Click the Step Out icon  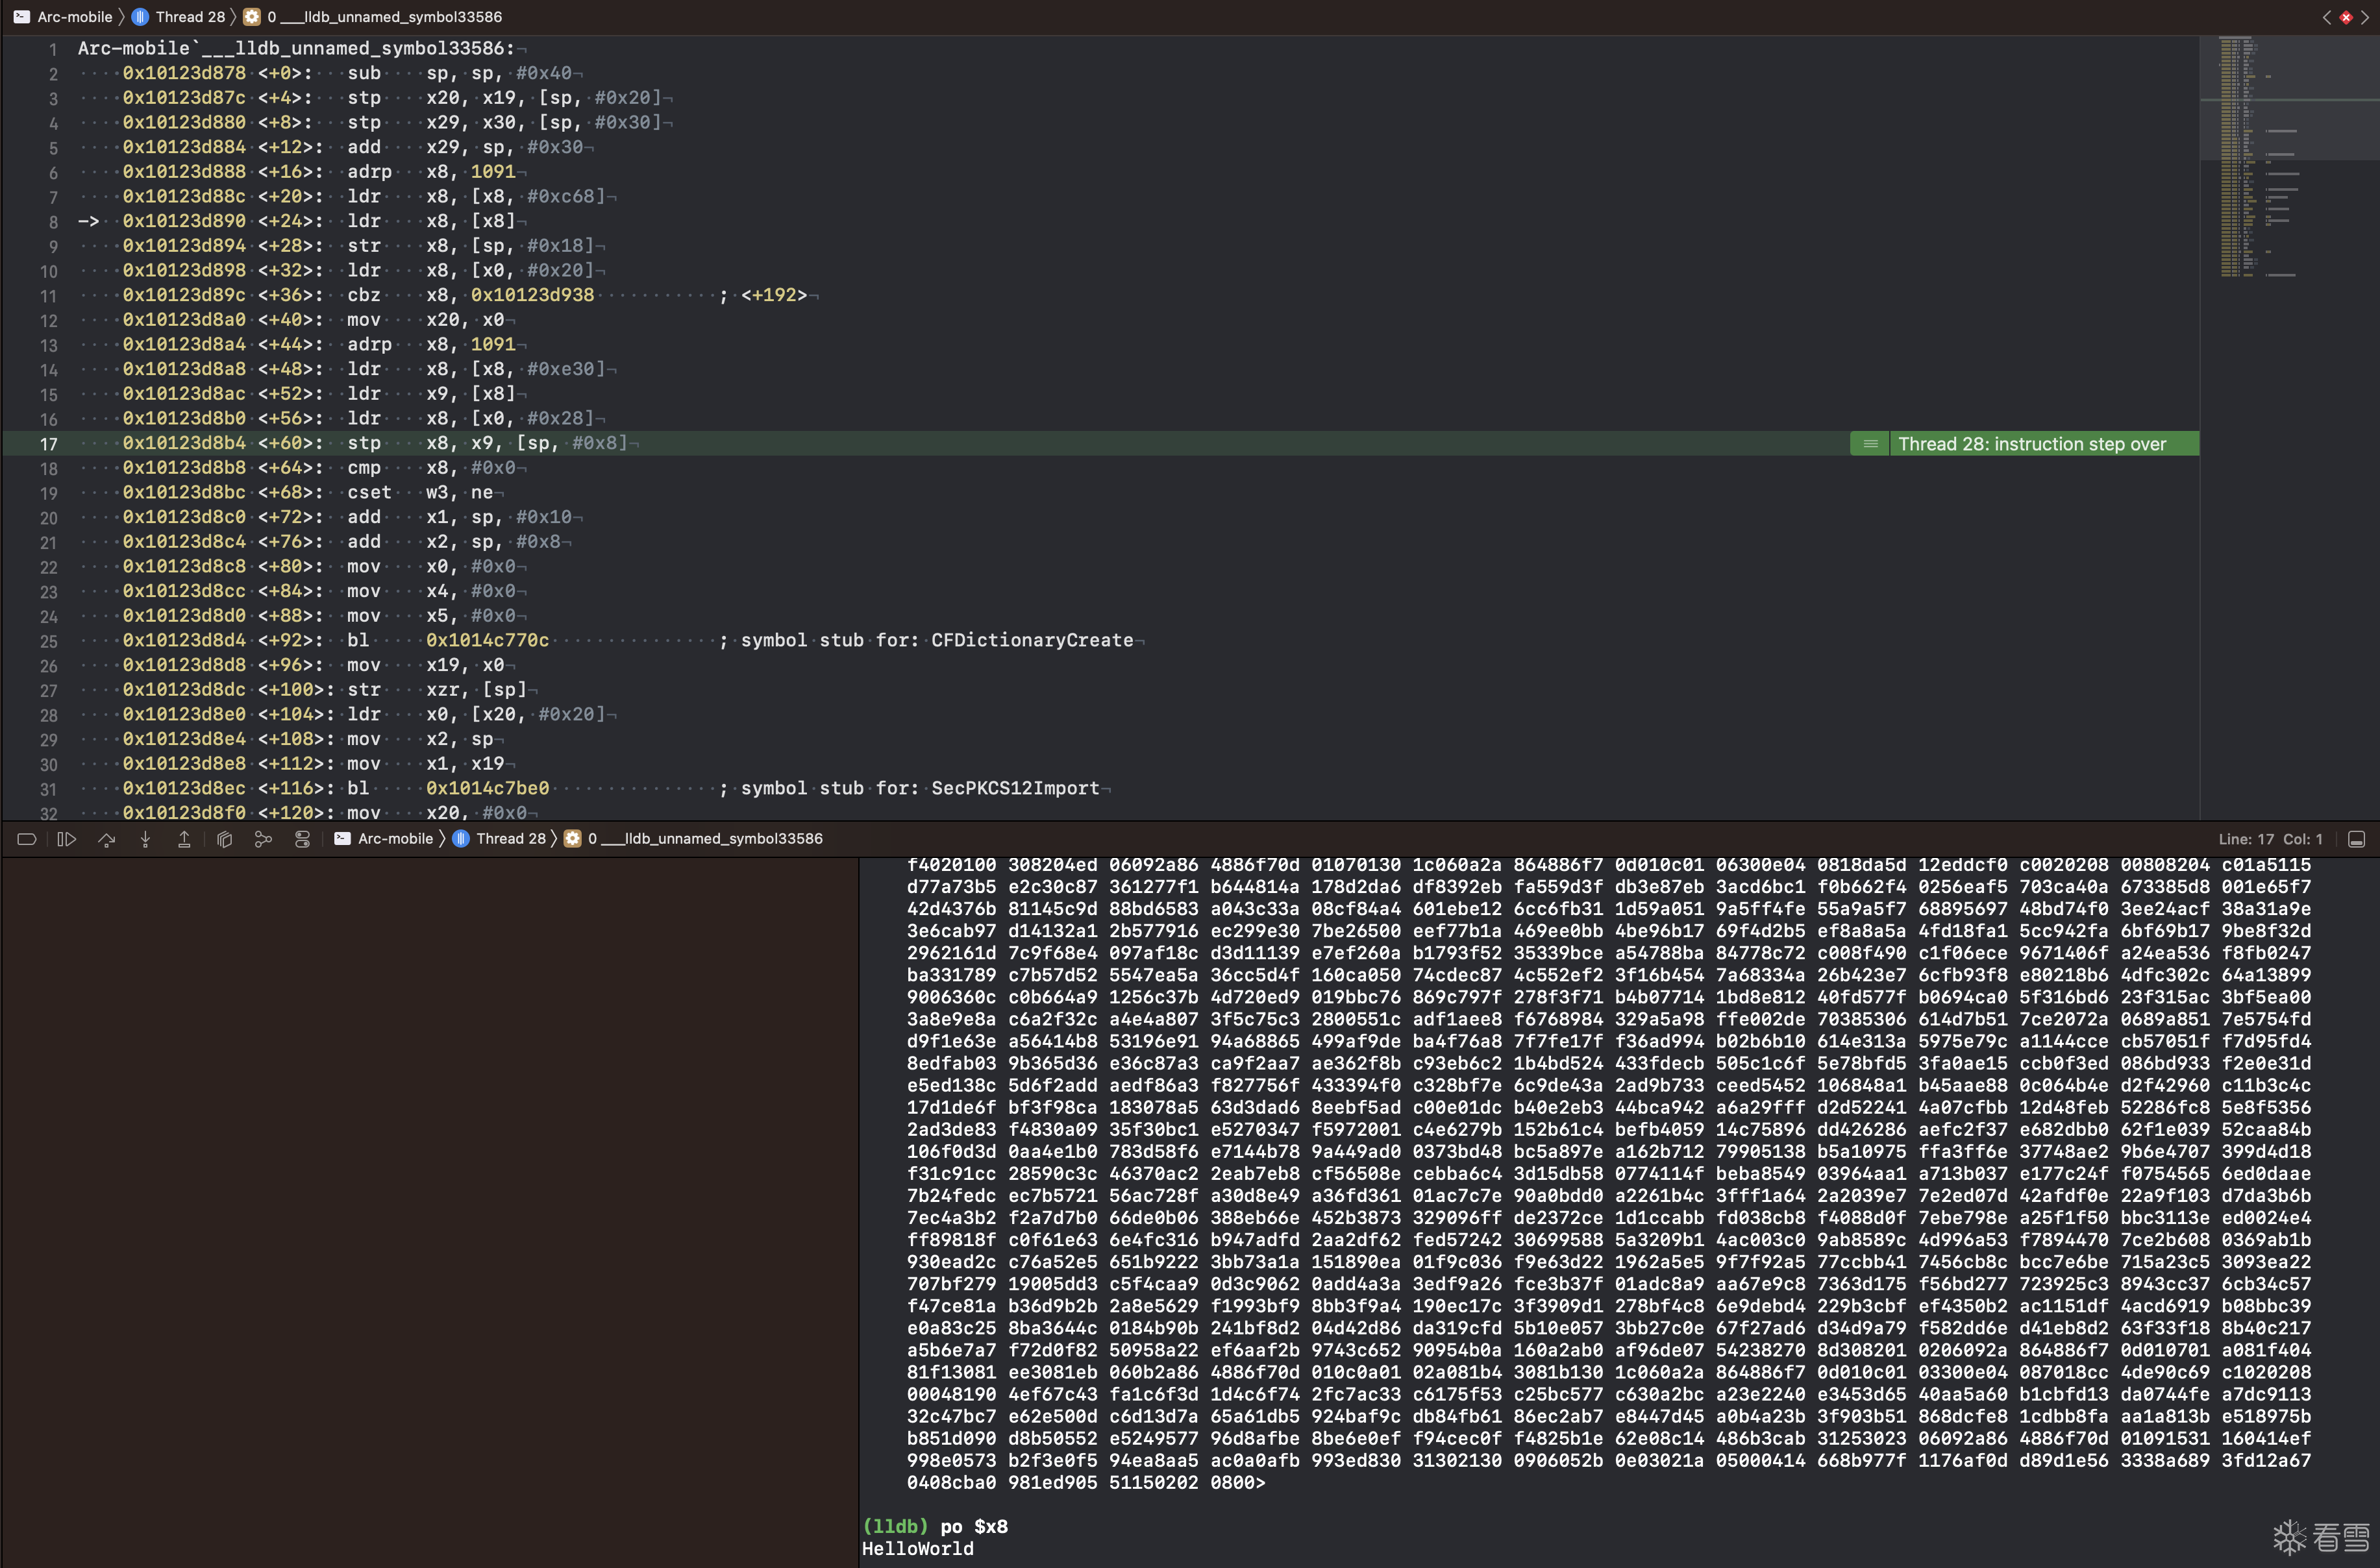pos(184,839)
